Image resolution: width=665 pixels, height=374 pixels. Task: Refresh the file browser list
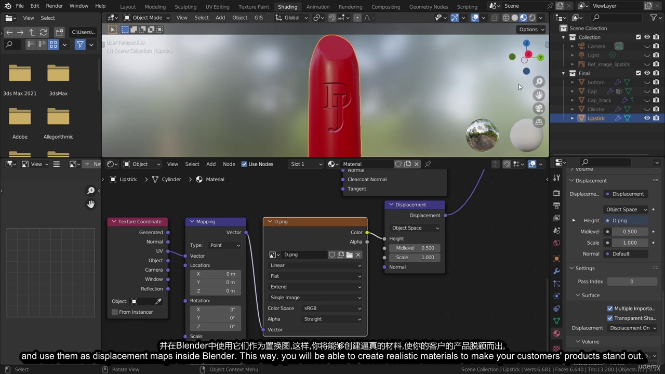click(43, 32)
